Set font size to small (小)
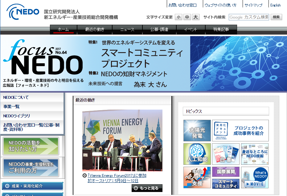Screen dimensions: 287x196 (x=178, y=17)
